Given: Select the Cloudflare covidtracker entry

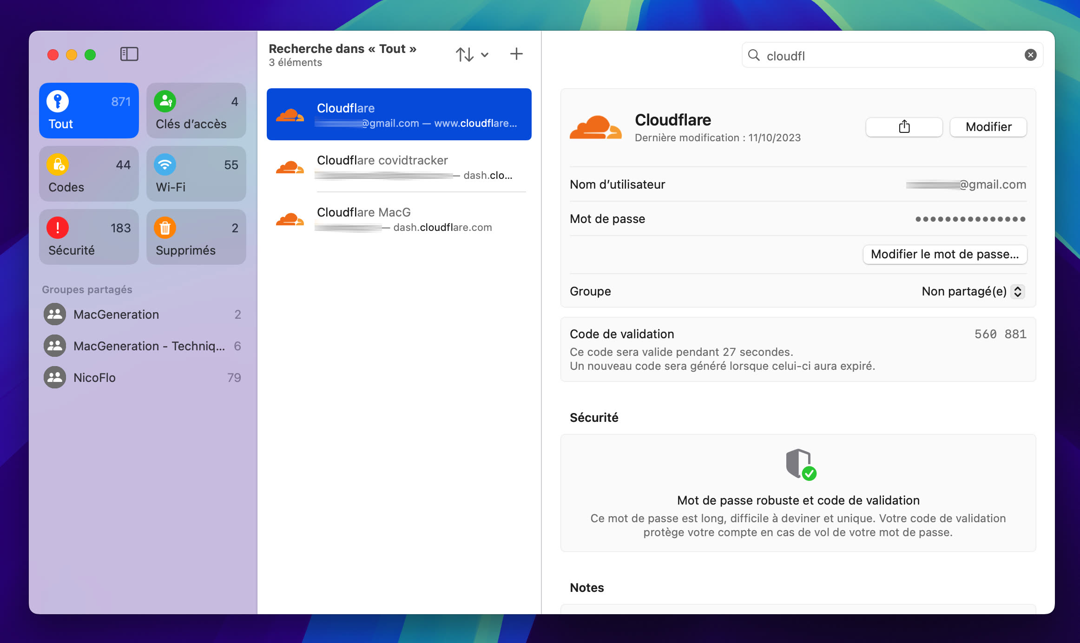Looking at the screenshot, I should pyautogui.click(x=399, y=167).
